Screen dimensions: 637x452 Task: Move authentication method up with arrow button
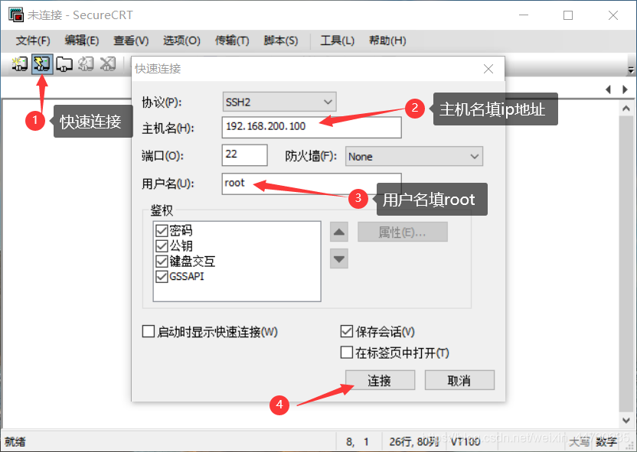339,232
